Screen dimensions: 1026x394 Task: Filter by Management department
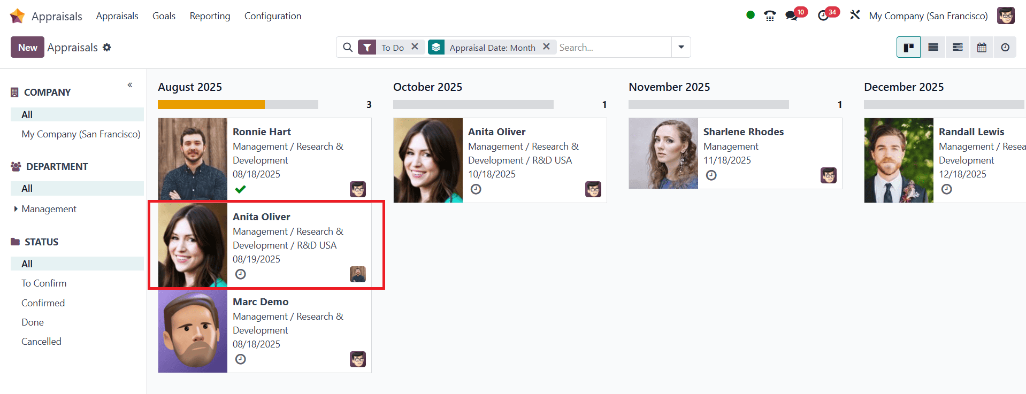point(49,209)
